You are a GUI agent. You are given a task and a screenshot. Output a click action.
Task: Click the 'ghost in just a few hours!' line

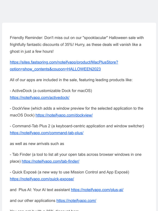(x=32, y=52)
